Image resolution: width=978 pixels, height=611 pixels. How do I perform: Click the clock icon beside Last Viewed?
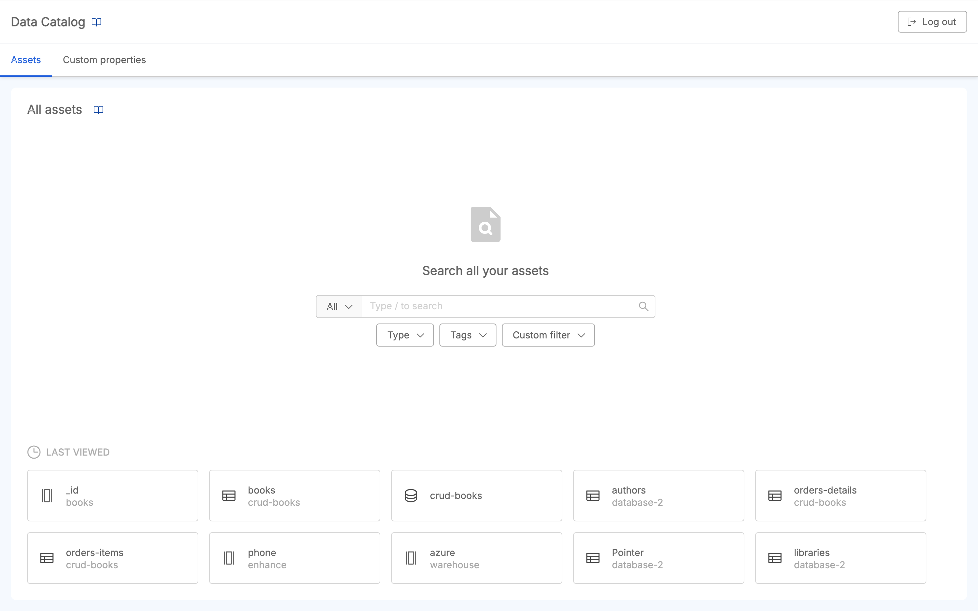(34, 452)
